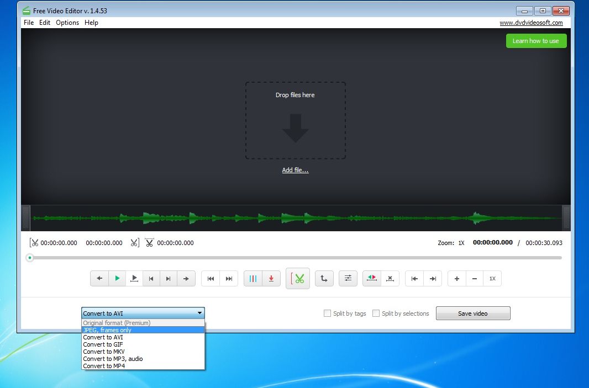
Task: Open the www.dvdvideosoft.com link
Action: click(x=531, y=23)
